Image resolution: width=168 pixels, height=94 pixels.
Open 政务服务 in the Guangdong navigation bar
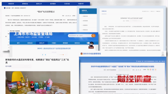[53, 4]
